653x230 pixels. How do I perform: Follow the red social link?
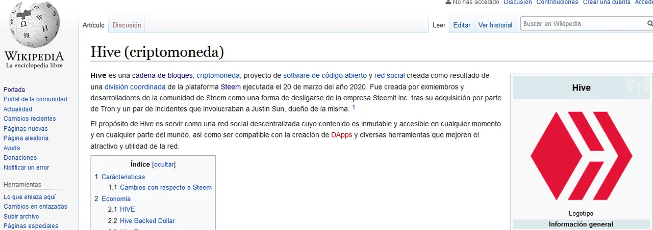click(389, 75)
